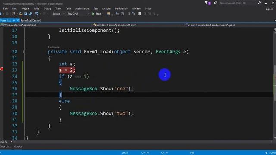
Task: Open the Debug configuration dropdown
Action: pos(58,14)
